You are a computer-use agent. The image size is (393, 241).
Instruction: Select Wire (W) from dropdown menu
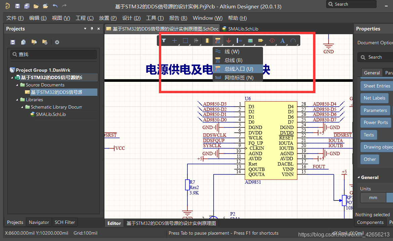[238, 52]
